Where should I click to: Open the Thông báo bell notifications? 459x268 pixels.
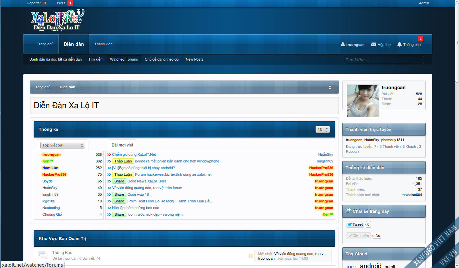pyautogui.click(x=399, y=45)
